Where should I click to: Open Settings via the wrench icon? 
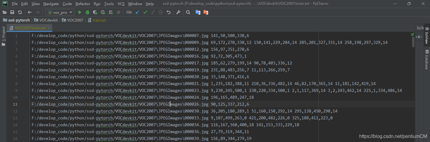(178, 12)
